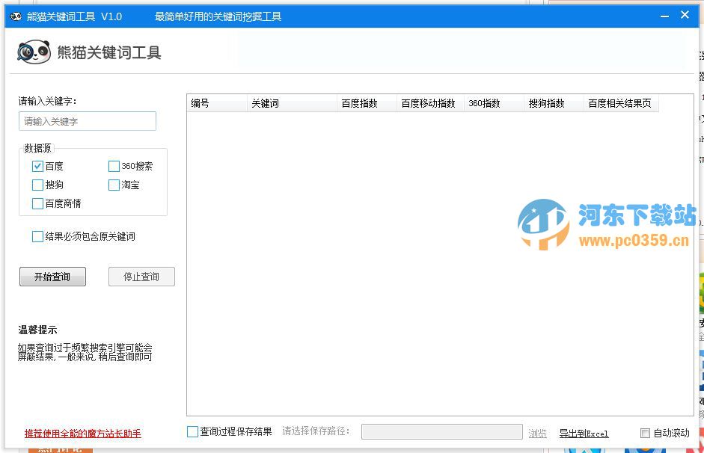This screenshot has height=453, width=704.
Task: Click the panda logo icon in header
Action: [x=34, y=52]
